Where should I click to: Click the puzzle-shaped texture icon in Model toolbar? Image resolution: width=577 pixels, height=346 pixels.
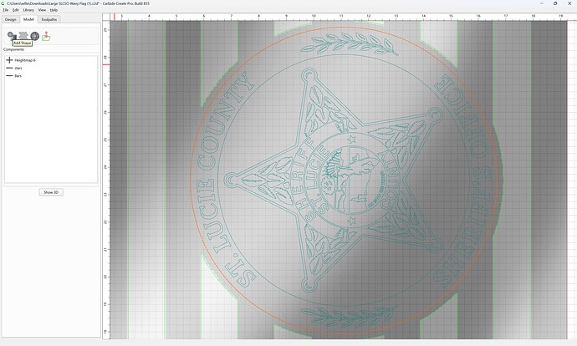tap(23, 36)
